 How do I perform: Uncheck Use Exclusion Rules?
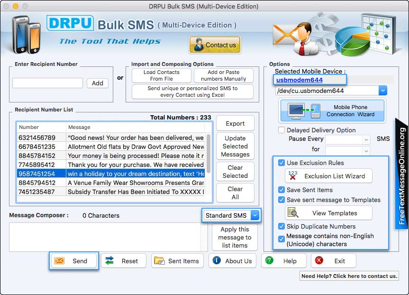pos(282,163)
